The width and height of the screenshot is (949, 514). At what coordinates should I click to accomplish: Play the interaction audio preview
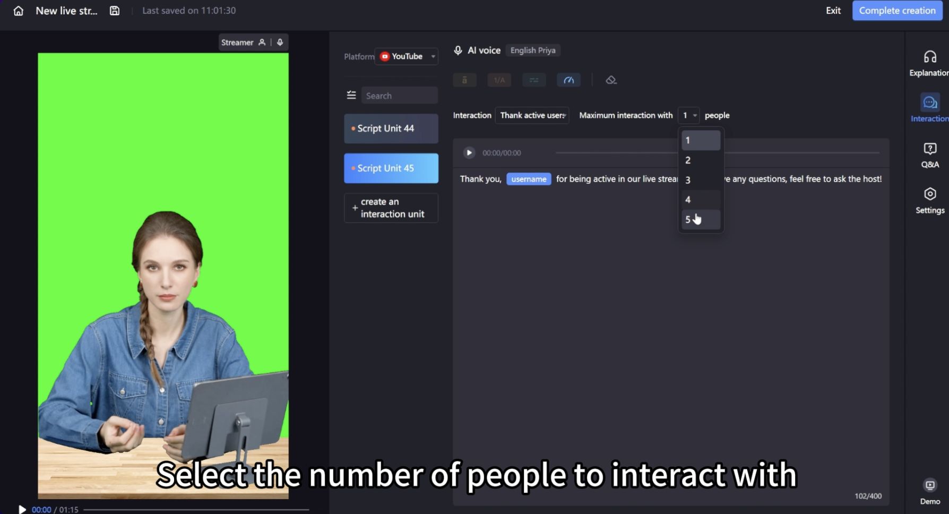click(469, 153)
